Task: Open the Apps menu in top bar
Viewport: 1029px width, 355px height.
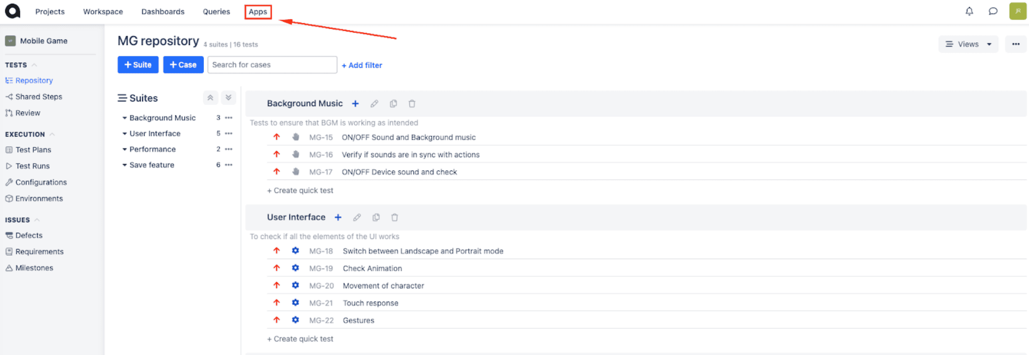Action: coord(258,12)
